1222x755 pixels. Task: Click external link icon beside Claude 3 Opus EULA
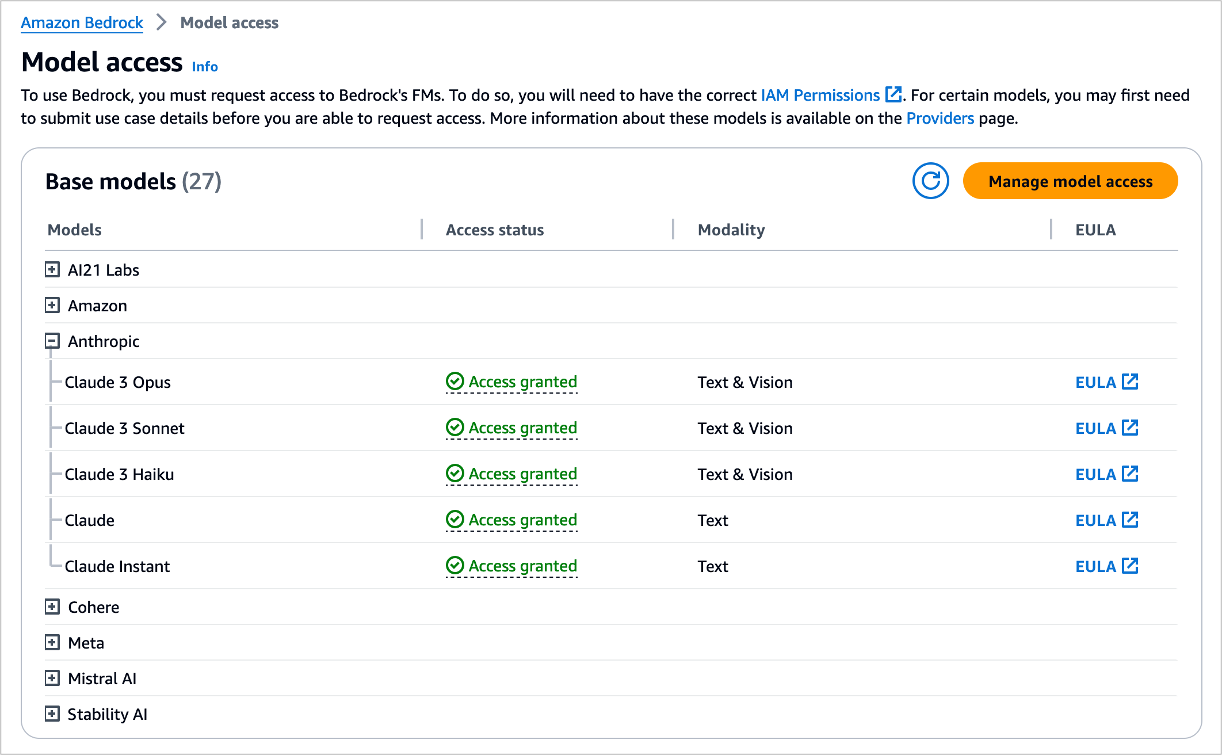[x=1130, y=382]
